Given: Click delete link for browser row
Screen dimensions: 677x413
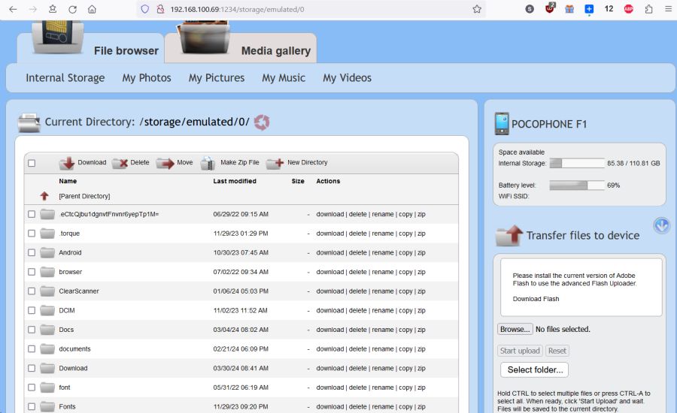Looking at the screenshot, I should [x=357, y=272].
